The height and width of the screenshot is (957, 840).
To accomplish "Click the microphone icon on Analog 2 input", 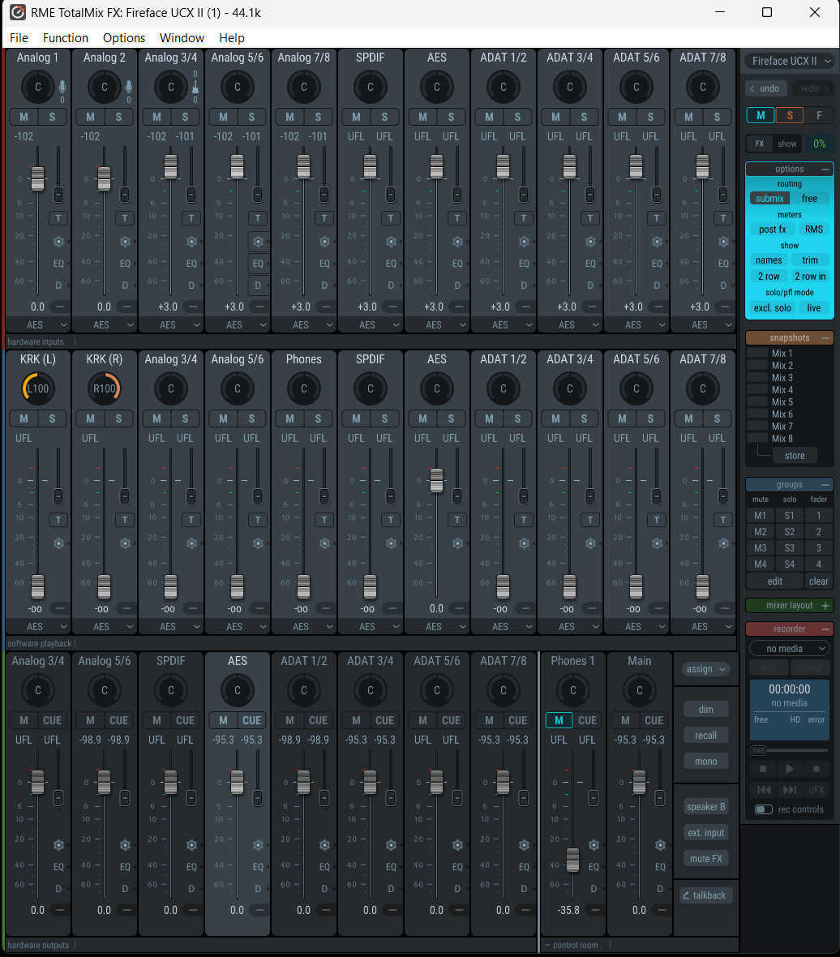I will tap(129, 87).
